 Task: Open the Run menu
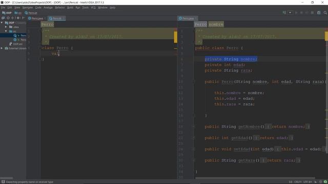pos(78,8)
